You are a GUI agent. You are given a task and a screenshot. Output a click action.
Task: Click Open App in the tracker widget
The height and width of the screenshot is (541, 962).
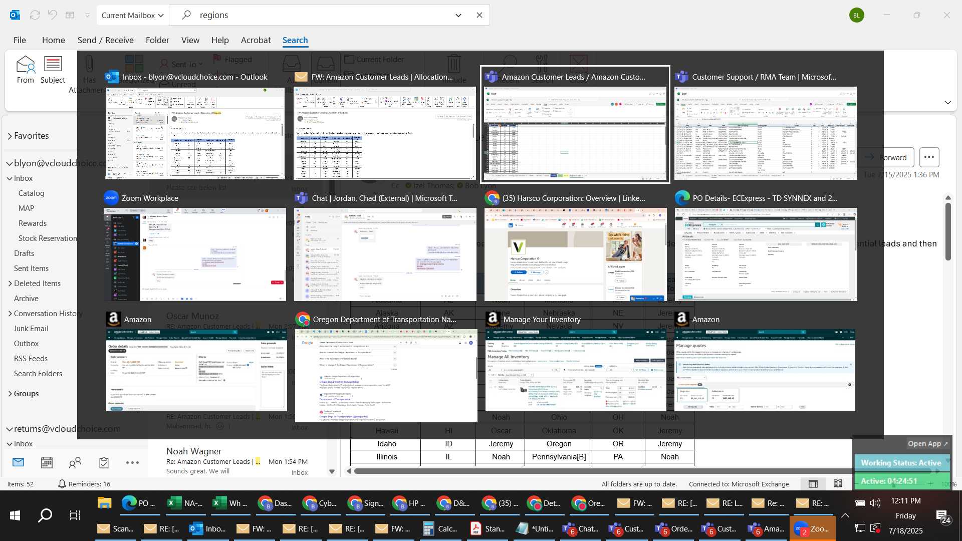(x=928, y=444)
